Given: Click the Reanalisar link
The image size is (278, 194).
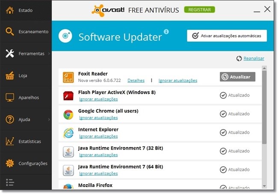Looking at the screenshot, I should (254, 59).
